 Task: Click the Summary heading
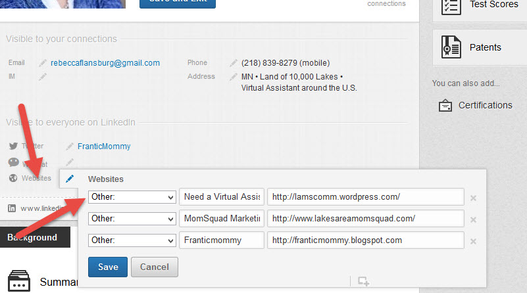point(59,282)
